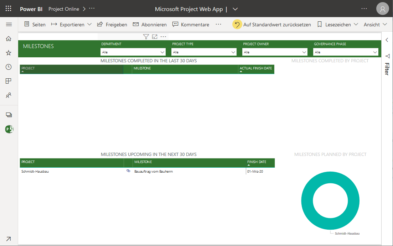Open the user profile avatar
393x246 pixels.
tap(382, 9)
